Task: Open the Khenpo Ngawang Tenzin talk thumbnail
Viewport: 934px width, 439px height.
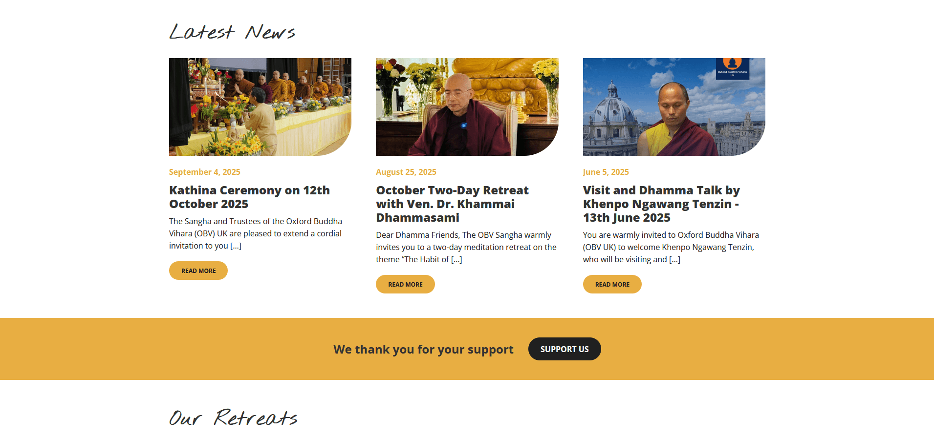Action: pos(674,107)
